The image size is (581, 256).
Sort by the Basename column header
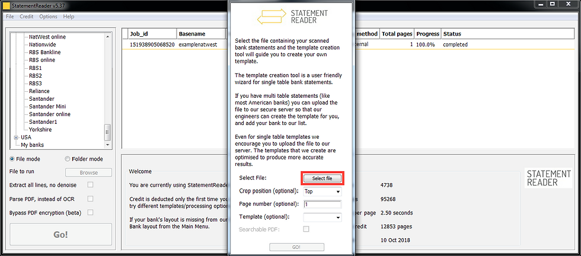click(x=201, y=34)
